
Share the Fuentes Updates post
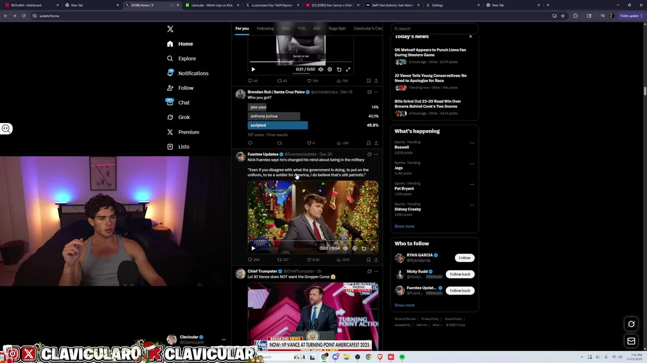tap(376, 260)
